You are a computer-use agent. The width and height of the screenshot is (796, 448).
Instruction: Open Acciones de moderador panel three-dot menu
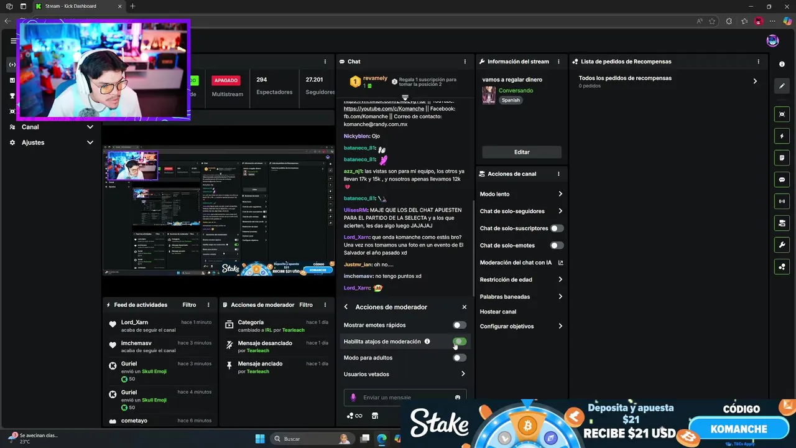coord(325,305)
